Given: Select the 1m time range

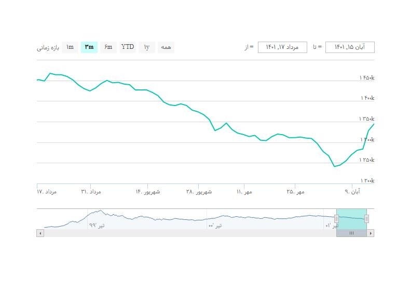Looking at the screenshot, I should coord(70,47).
